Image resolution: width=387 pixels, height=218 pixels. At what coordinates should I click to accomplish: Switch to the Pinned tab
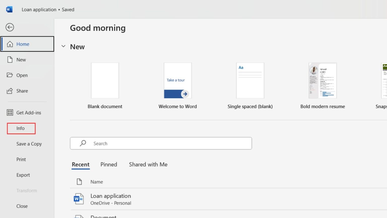click(x=109, y=164)
